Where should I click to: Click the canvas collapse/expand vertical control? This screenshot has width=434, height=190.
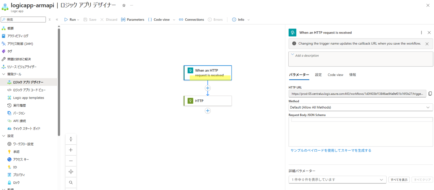[71, 139]
